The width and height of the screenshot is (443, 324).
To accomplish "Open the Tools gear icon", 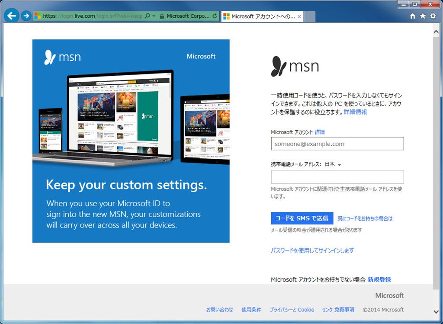I will click(x=433, y=16).
